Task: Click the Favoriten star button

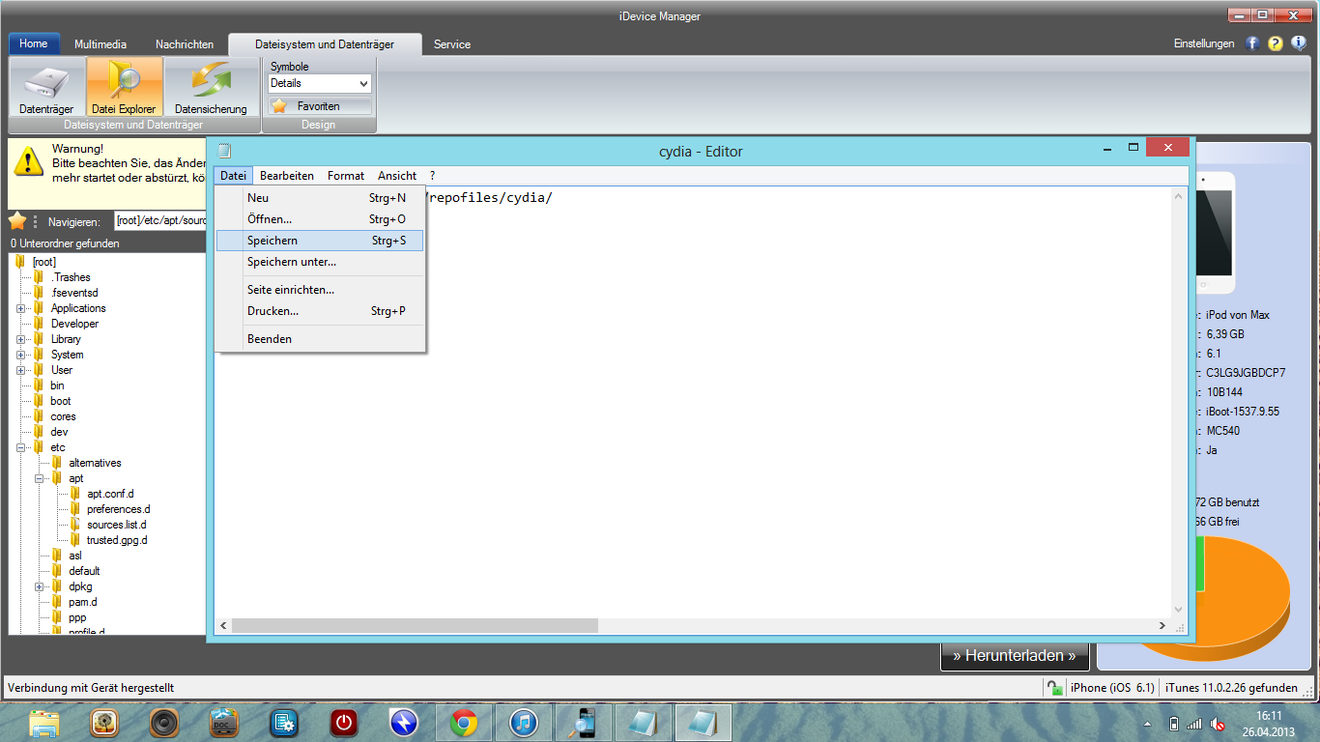Action: pyautogui.click(x=319, y=106)
